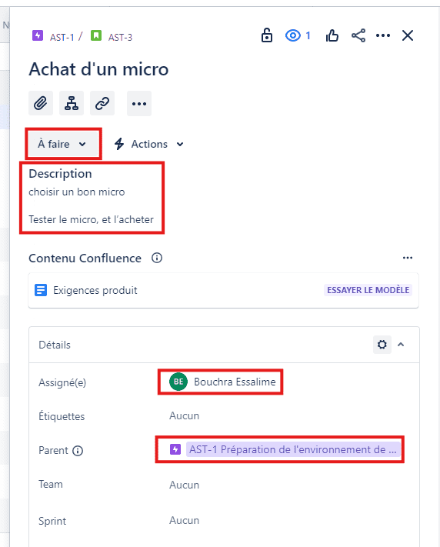Open the Actions dropdown
The image size is (440, 547).
(x=149, y=144)
